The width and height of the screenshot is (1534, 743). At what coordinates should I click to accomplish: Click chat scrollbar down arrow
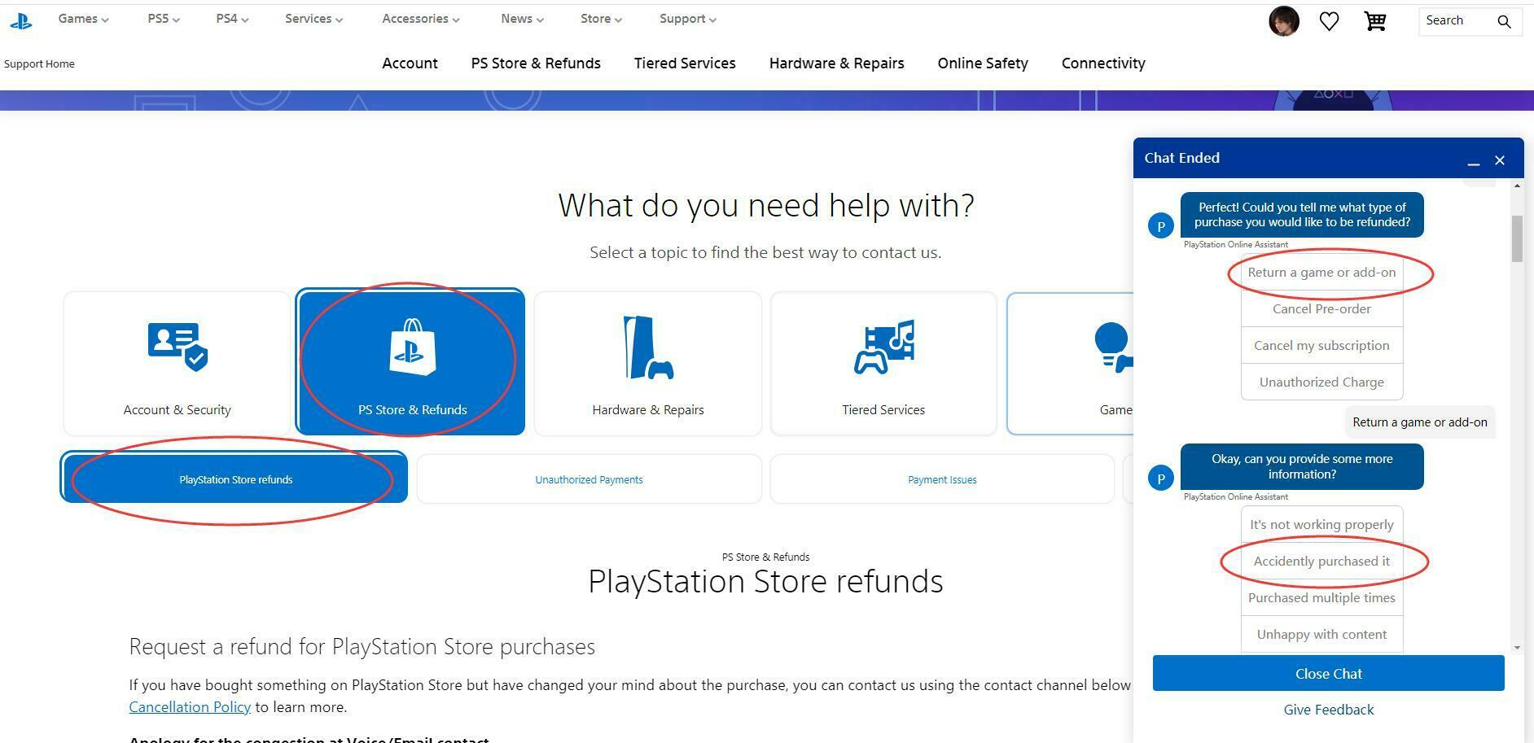(x=1517, y=648)
